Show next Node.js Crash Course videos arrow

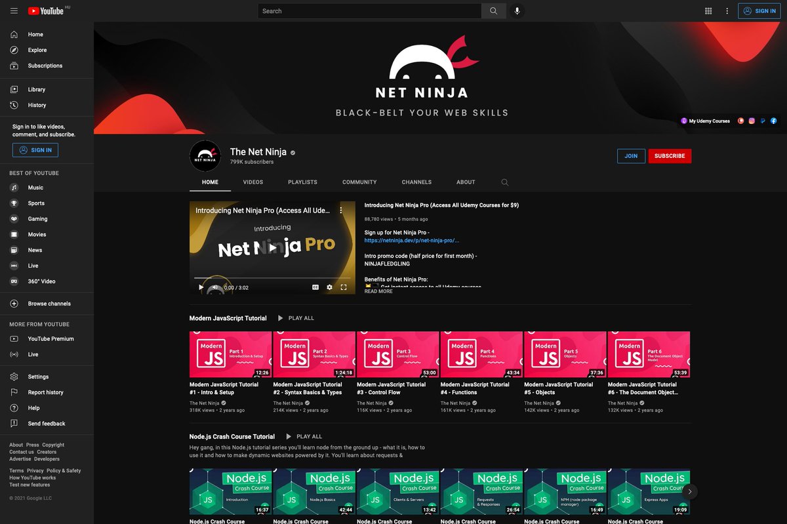point(689,491)
